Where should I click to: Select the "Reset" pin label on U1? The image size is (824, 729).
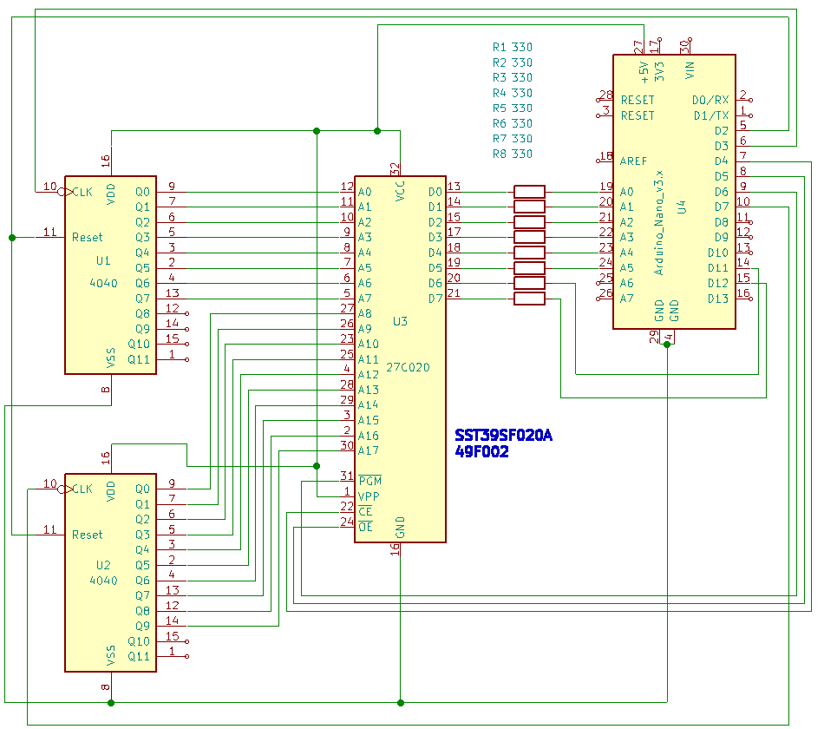coord(88,238)
